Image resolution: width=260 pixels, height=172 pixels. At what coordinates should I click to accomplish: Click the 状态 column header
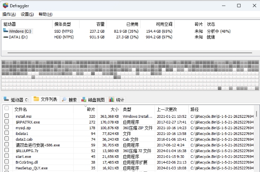(x=232, y=24)
